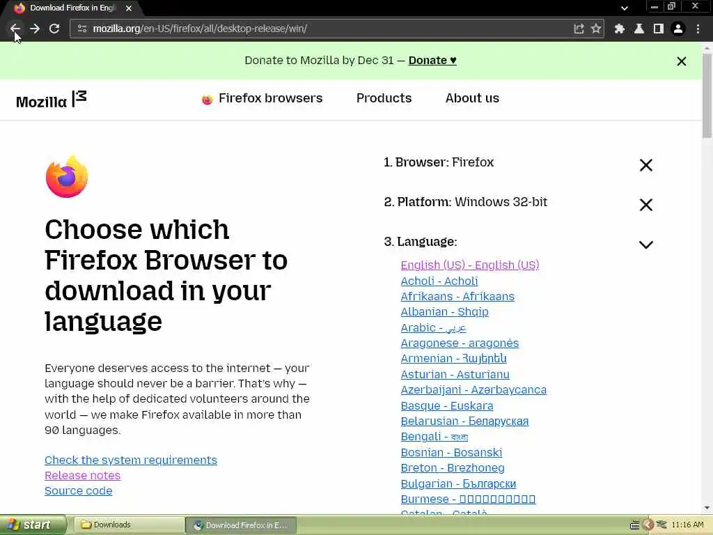Choose Afrikaans language

click(457, 296)
